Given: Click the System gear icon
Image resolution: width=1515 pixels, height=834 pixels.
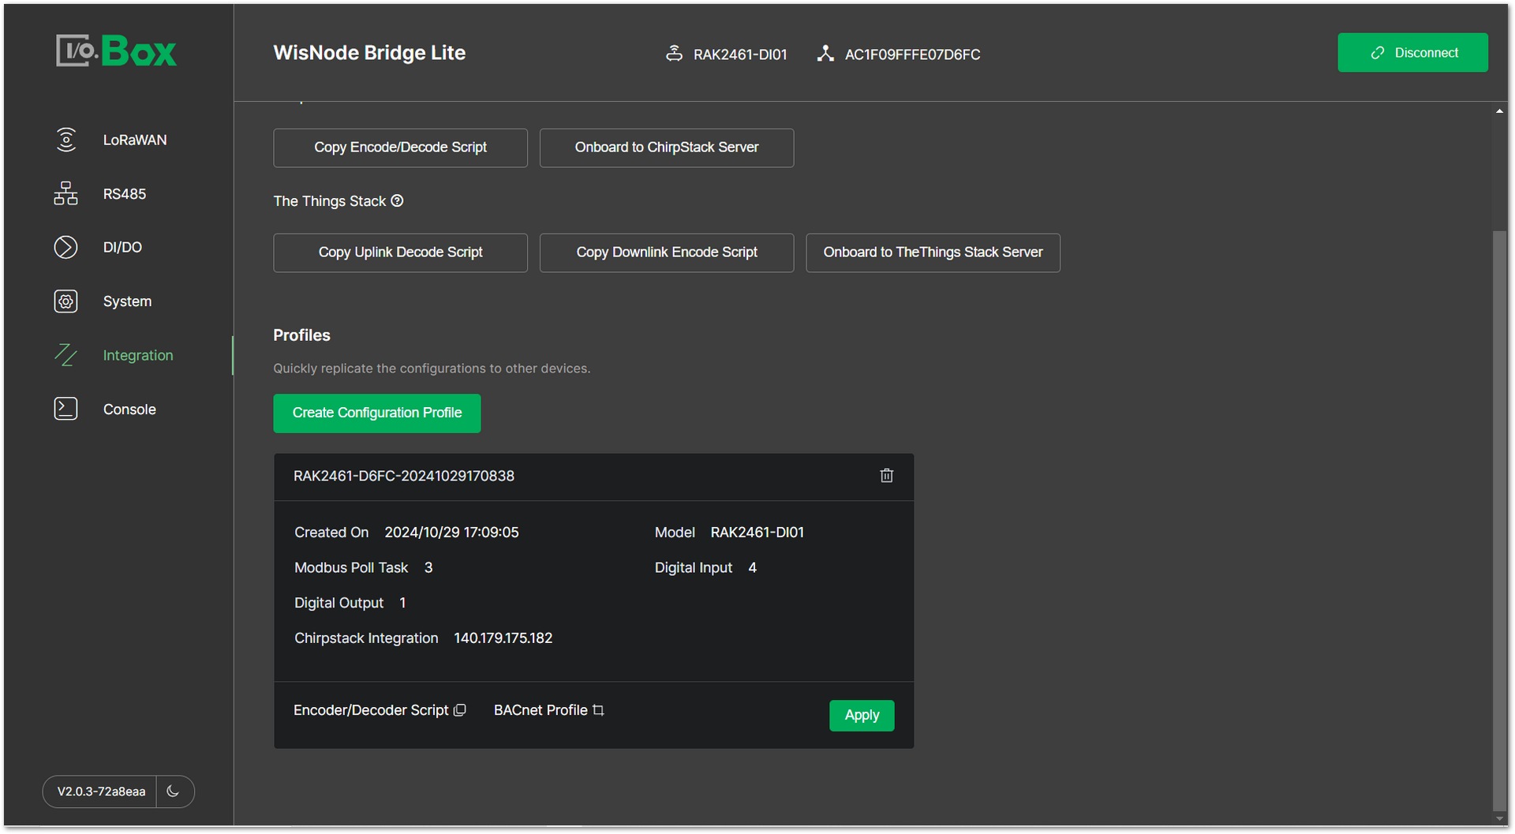Looking at the screenshot, I should 66,301.
